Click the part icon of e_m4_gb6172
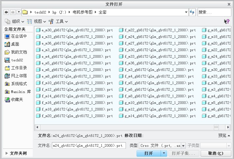234x159 pixels. pyautogui.click(x=38, y=56)
